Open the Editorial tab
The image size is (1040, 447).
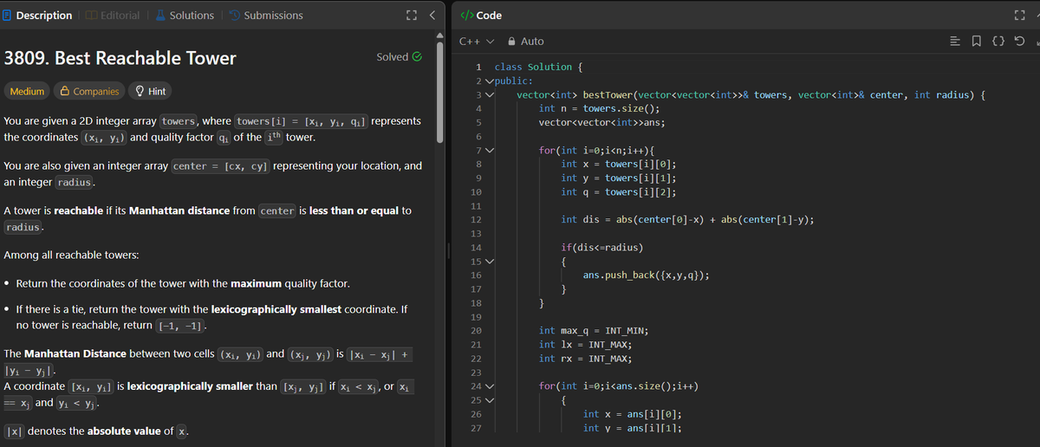point(114,15)
